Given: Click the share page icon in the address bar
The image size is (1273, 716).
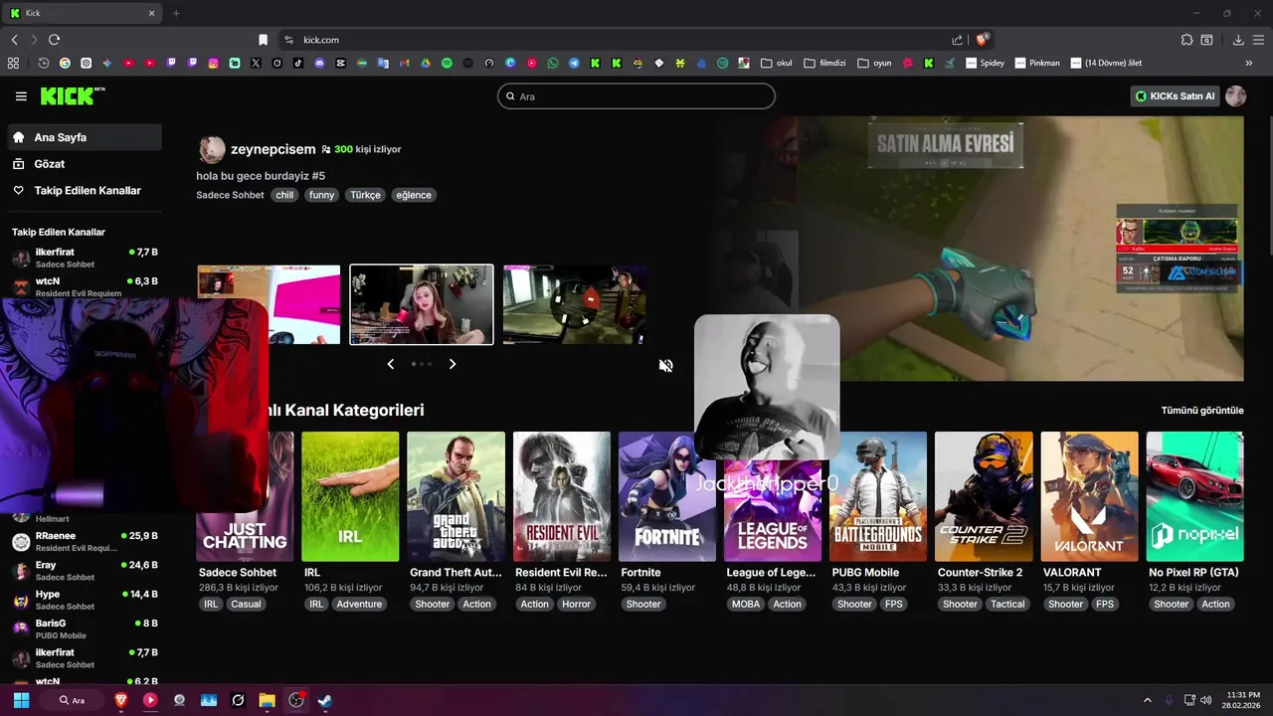Looking at the screenshot, I should point(957,40).
